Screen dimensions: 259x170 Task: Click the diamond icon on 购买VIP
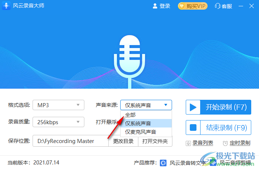[182, 6]
